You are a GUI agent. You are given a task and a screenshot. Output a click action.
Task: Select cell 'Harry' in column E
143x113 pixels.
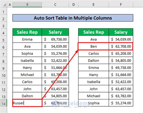click(x=94, y=75)
